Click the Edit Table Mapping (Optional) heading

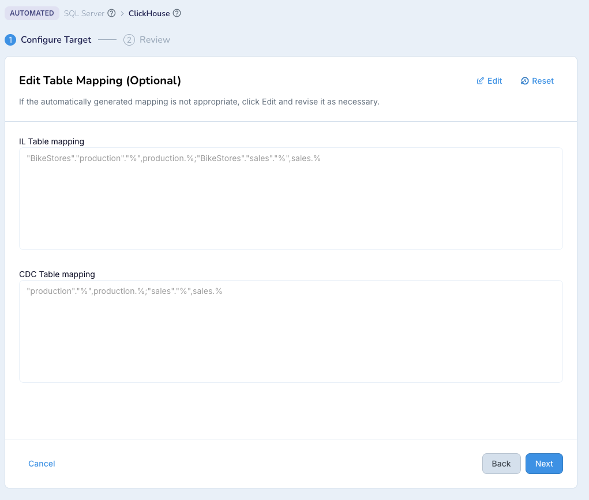click(100, 80)
